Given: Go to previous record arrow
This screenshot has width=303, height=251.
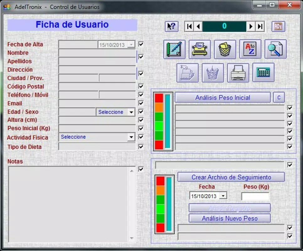Looking at the screenshot, I should pos(198,26).
